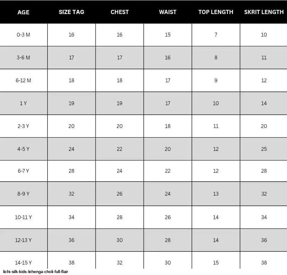Select the 4-5 Y age cell
Image resolution: width=287 pixels, height=275 pixels.
(x=23, y=149)
